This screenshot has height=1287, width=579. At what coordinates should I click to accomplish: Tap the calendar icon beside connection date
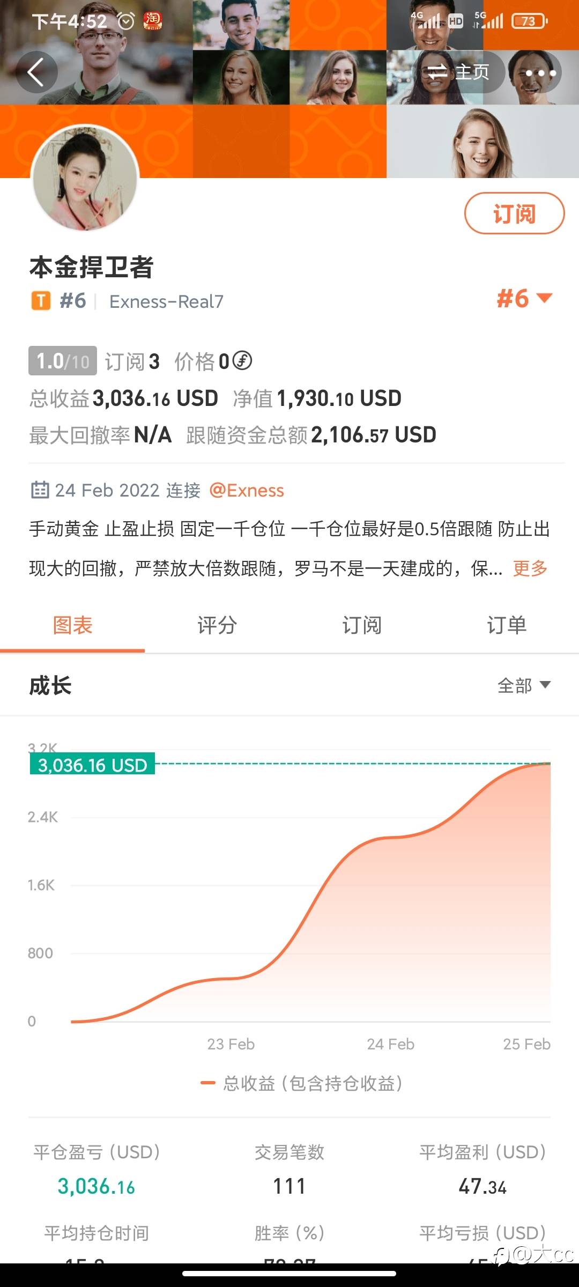click(40, 490)
